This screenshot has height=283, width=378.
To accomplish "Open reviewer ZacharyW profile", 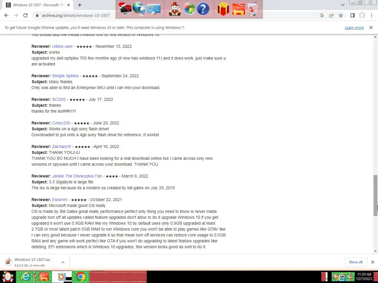I will [61, 147].
